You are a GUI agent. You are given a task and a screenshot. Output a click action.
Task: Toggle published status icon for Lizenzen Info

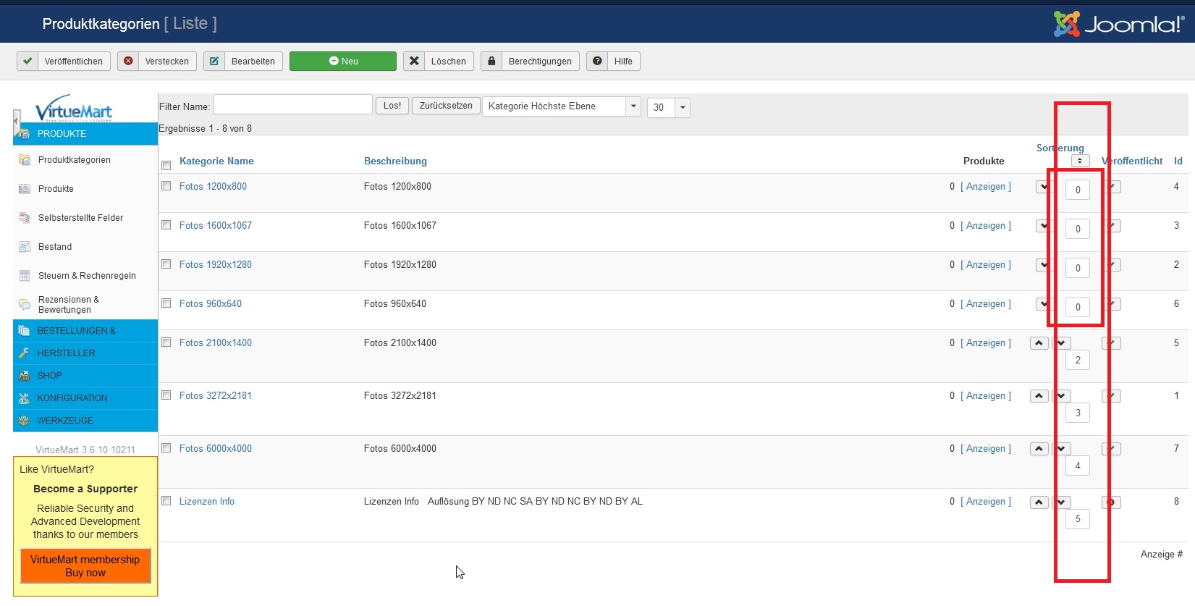(1110, 502)
